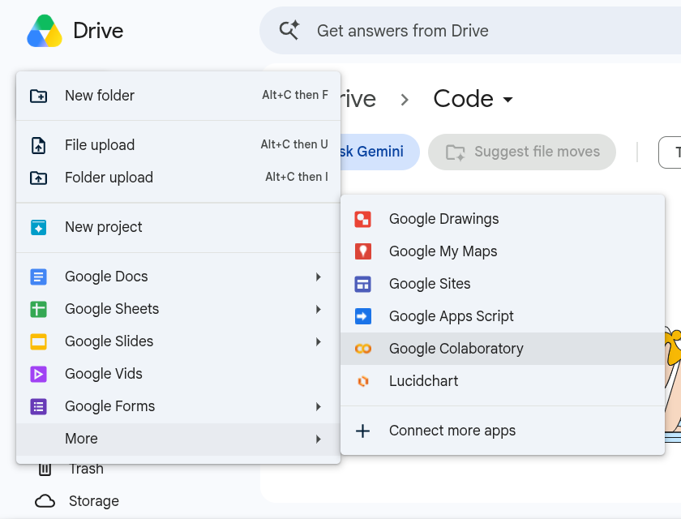Click the plus icon for Connect more apps

(x=362, y=431)
